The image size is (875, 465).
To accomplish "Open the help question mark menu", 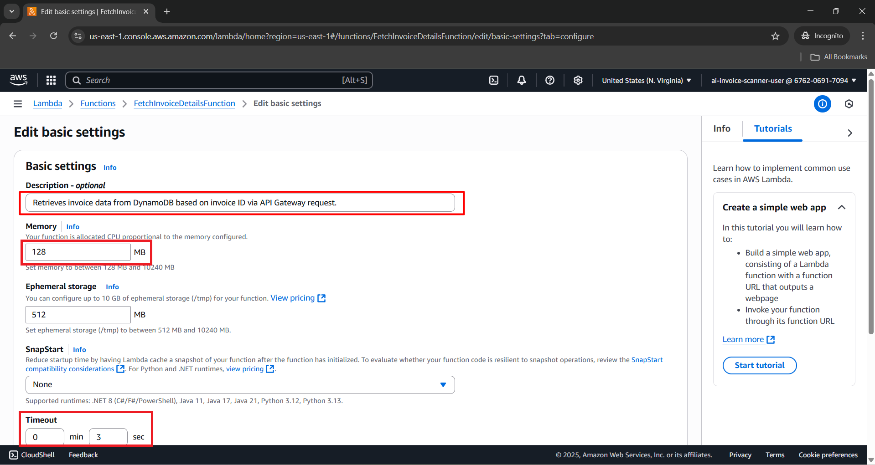I will coord(550,80).
